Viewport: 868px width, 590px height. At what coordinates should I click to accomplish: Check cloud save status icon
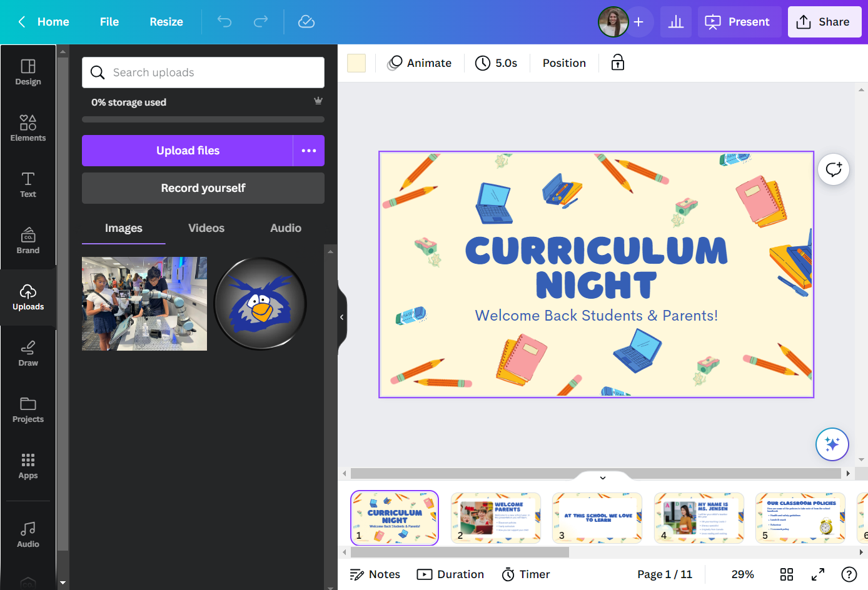pyautogui.click(x=306, y=22)
